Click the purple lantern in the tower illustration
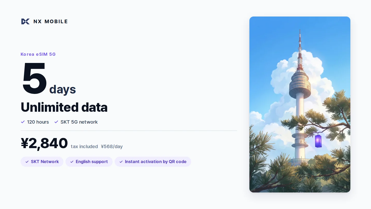The height and width of the screenshot is (209, 371). pyautogui.click(x=318, y=141)
